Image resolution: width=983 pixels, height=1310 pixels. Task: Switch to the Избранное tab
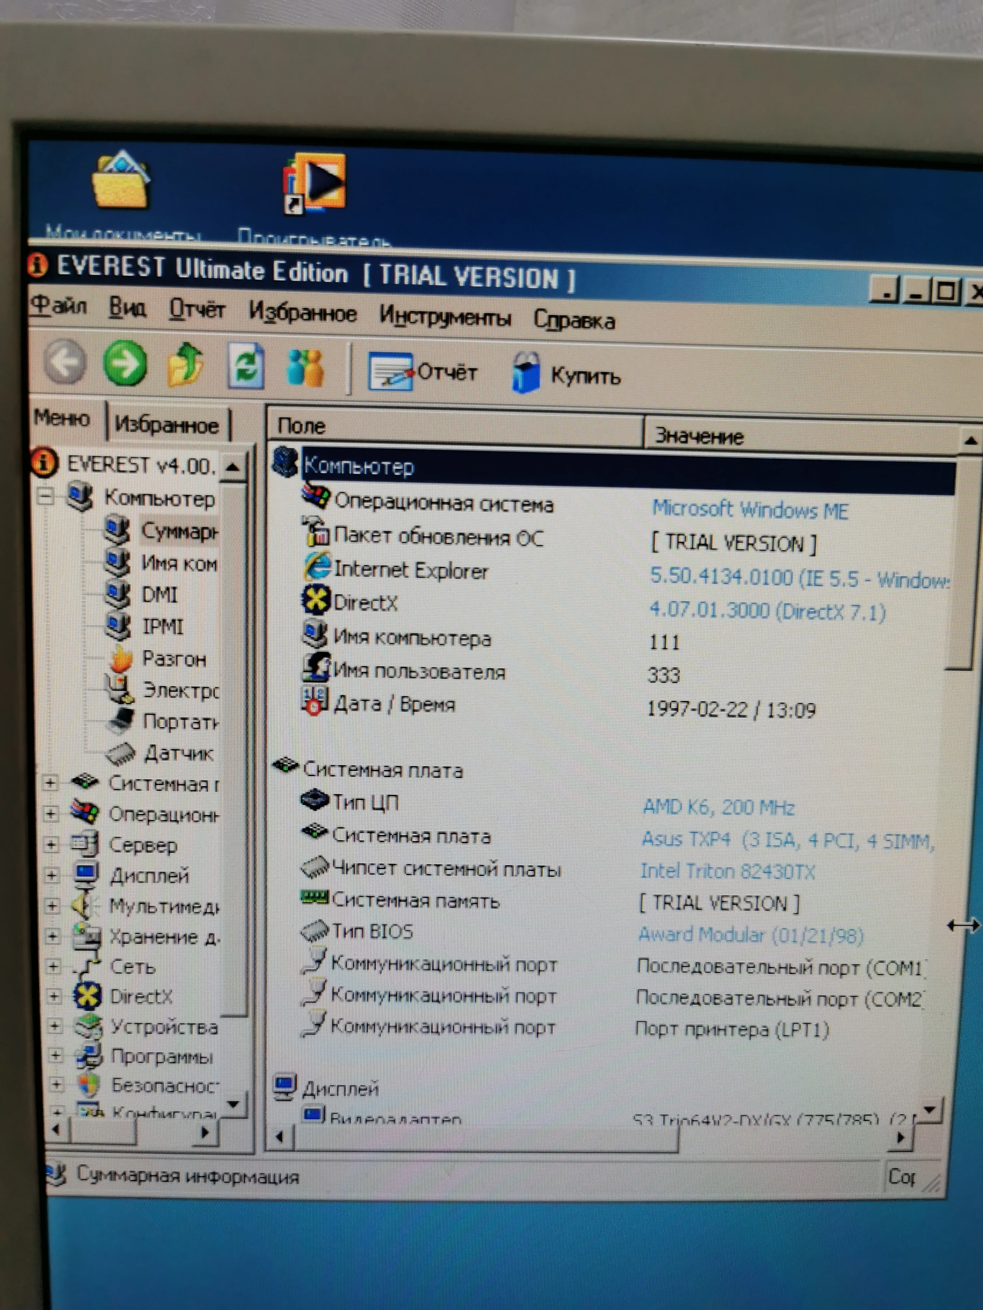(x=166, y=424)
